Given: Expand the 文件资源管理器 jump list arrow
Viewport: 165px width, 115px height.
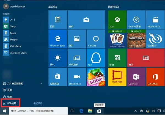Looking at the screenshot, I should coord(41,84).
